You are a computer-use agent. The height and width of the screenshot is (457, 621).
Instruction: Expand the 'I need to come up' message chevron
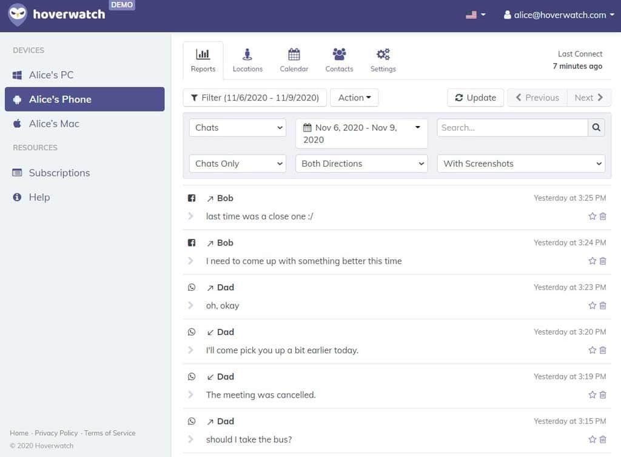191,261
